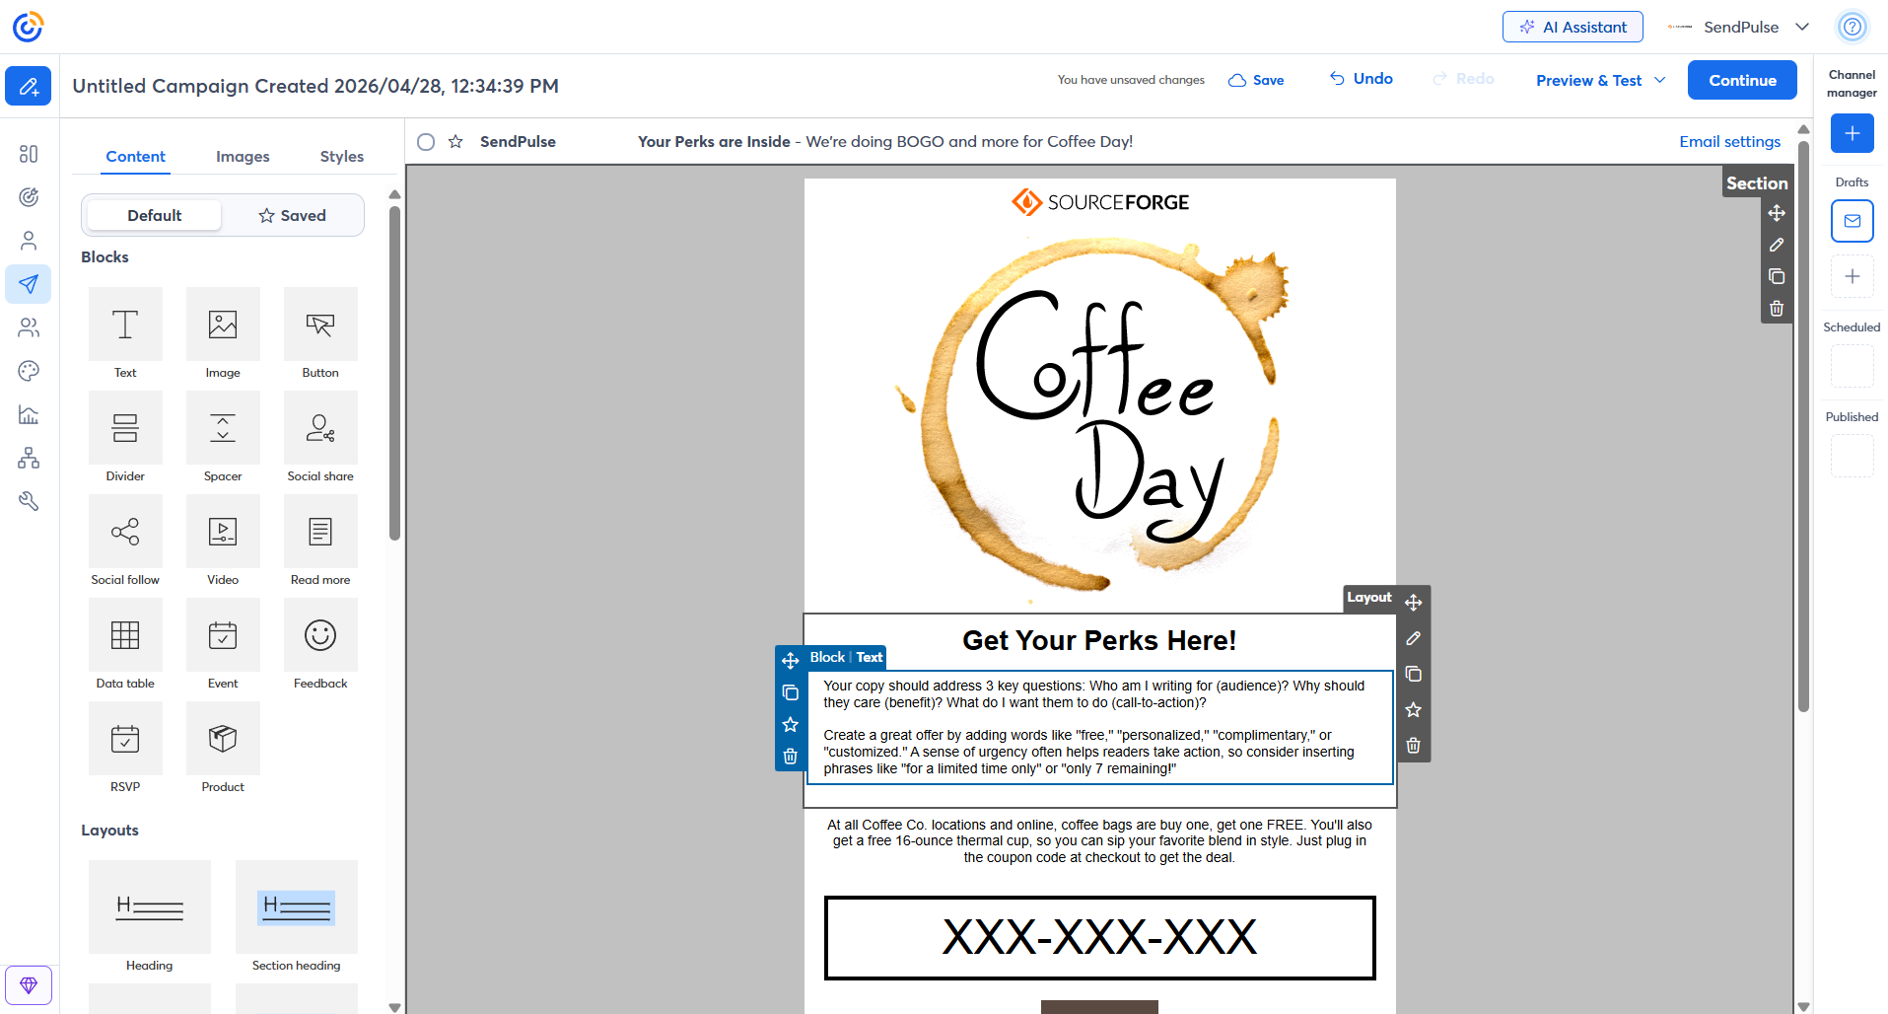Click the campaign title text
The image size is (1888, 1014).
pos(315,86)
